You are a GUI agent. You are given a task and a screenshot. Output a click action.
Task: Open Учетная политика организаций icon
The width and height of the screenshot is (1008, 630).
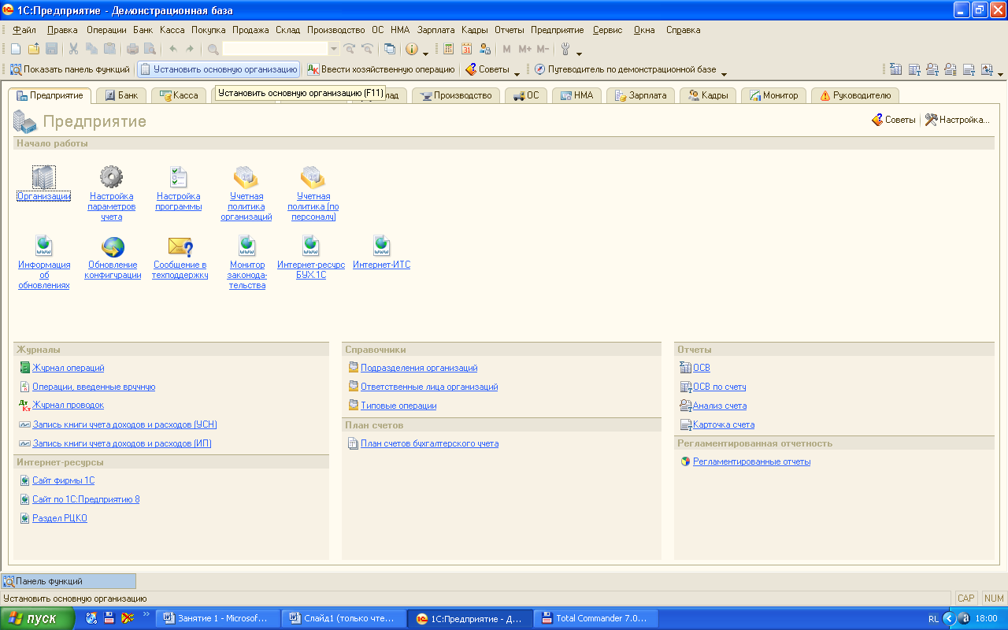[246, 177]
